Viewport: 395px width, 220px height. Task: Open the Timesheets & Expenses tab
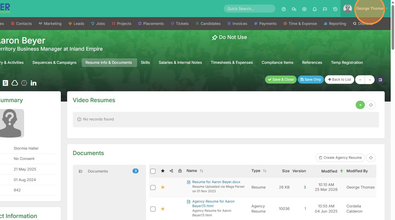232,63
